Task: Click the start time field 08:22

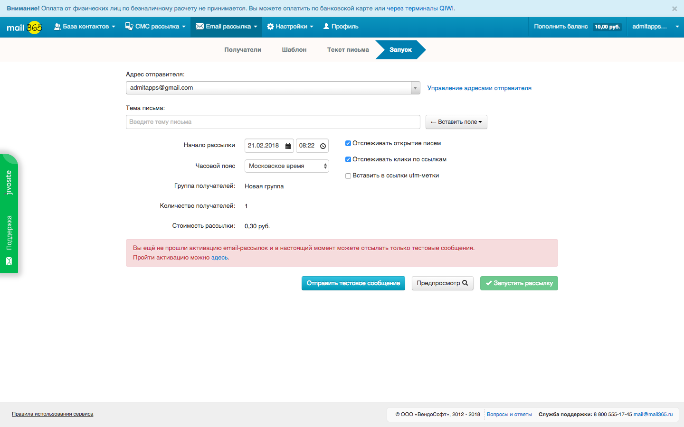Action: pos(312,146)
